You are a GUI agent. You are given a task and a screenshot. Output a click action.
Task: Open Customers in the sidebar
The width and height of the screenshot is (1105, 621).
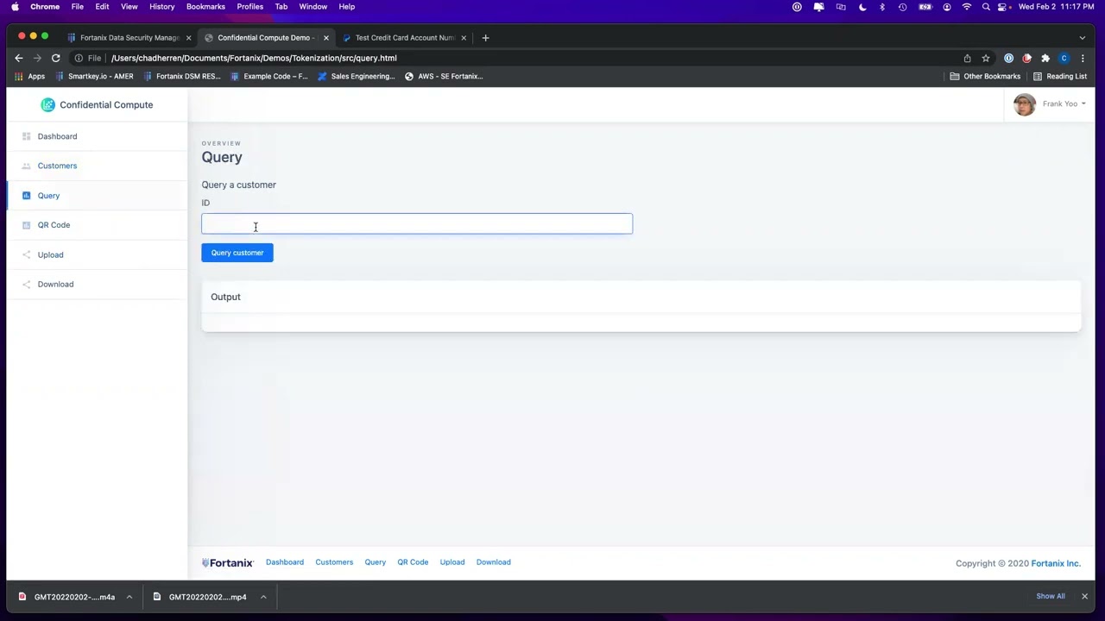57,166
